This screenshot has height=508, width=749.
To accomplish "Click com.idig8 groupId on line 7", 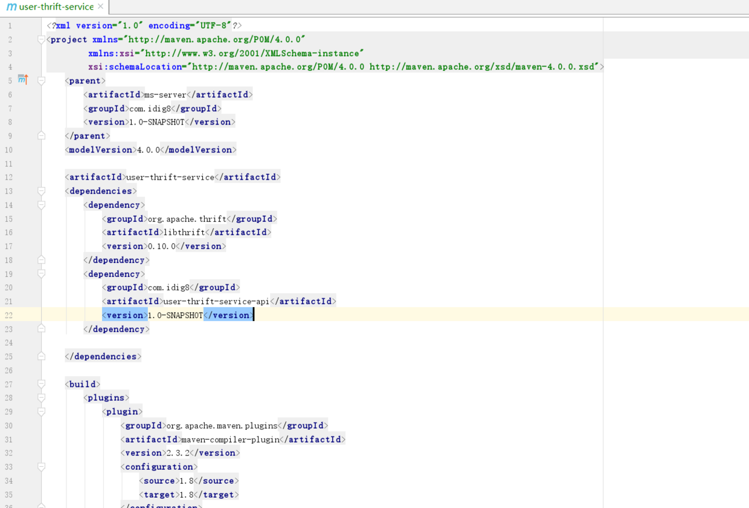I will tap(150, 108).
